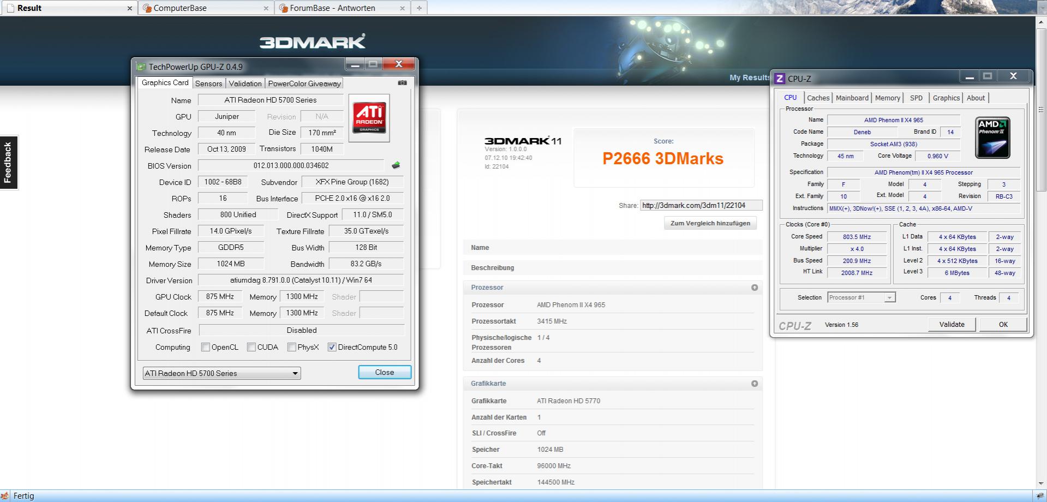Switch to the Memory tab in CPU-Z

(x=887, y=98)
